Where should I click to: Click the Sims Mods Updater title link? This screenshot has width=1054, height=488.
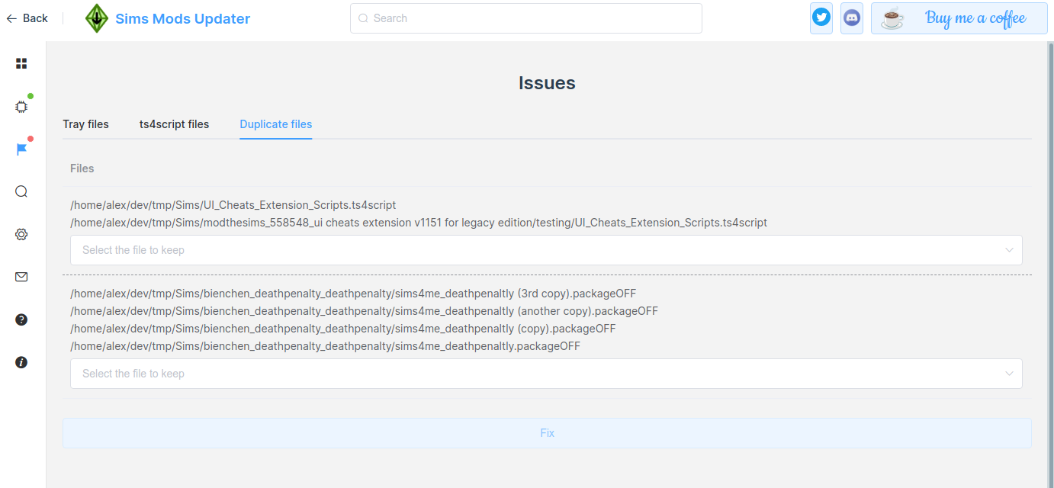pyautogui.click(x=183, y=19)
